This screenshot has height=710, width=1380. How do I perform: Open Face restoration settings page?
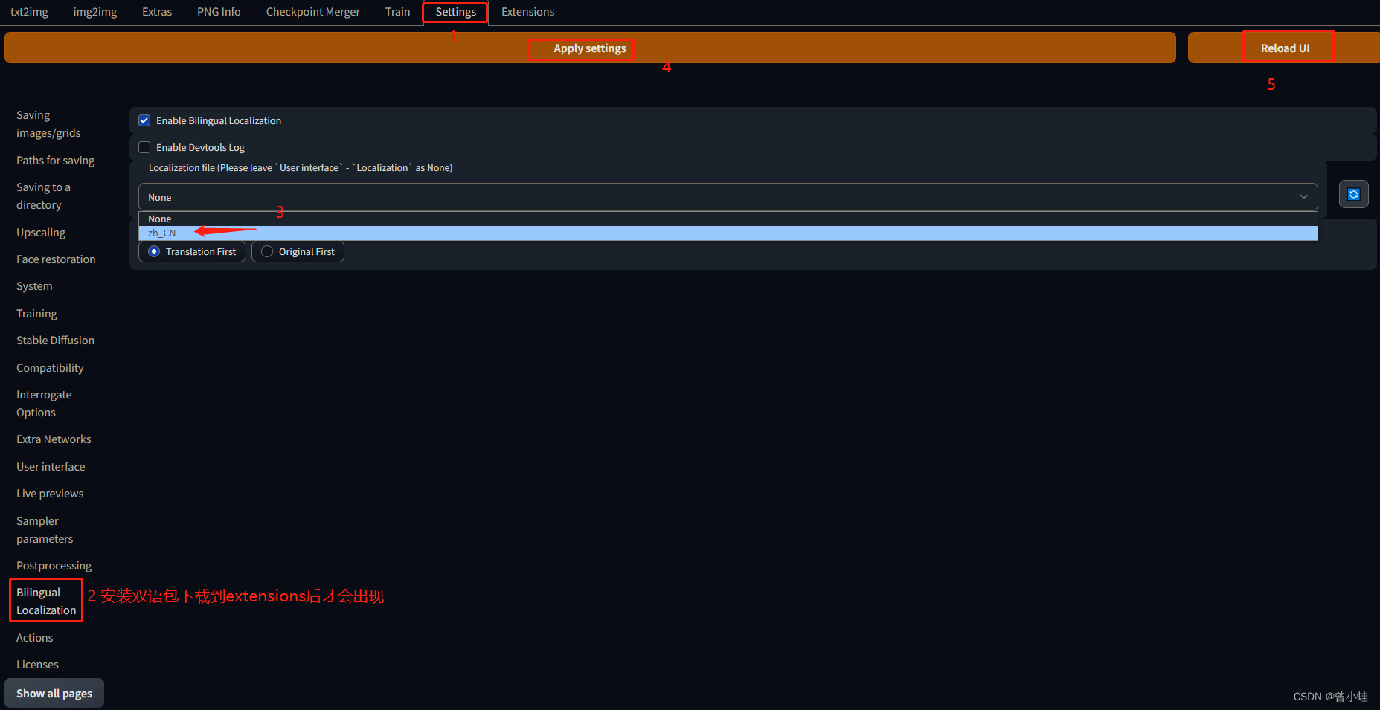point(56,259)
